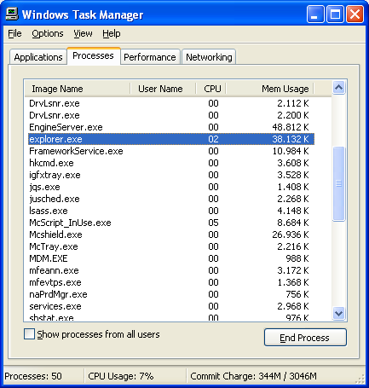
Task: Maximize the Task Manager window
Action: click(335, 14)
